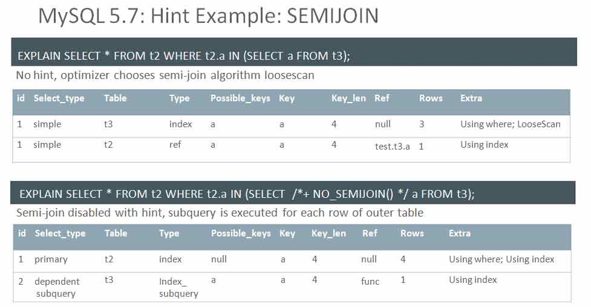This screenshot has height=307, width=591.
Task: Click the 'Possible_keys' header in the second table
Action: click(x=241, y=233)
